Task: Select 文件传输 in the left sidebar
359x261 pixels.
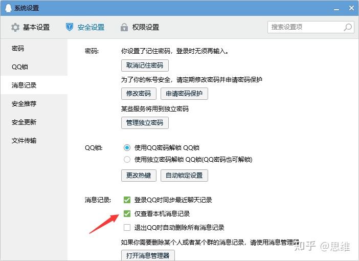Action: [34, 140]
